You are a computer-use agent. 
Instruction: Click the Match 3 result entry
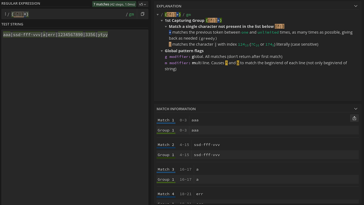166,169
